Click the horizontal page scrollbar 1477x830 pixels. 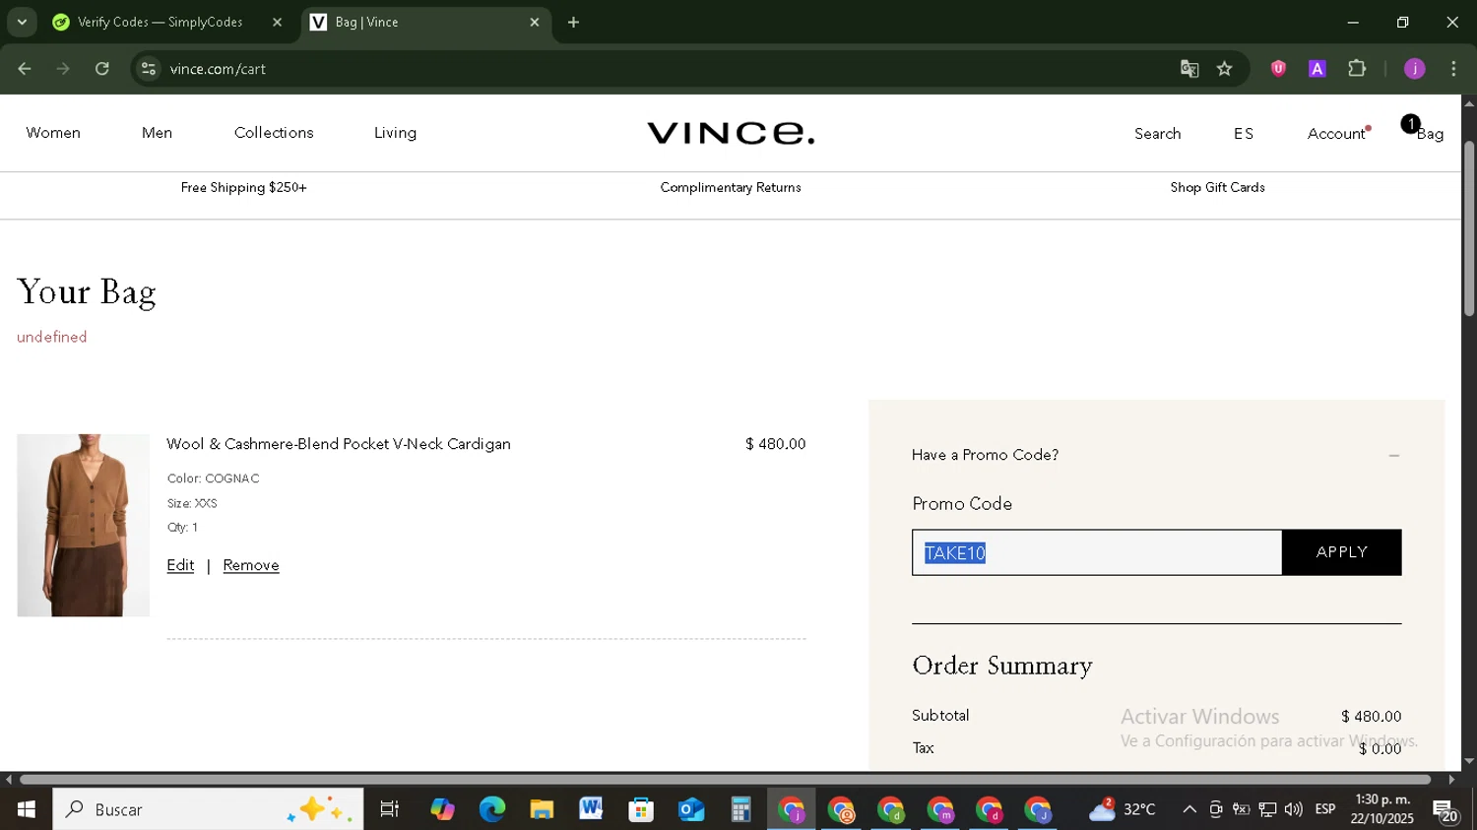pyautogui.click(x=725, y=780)
